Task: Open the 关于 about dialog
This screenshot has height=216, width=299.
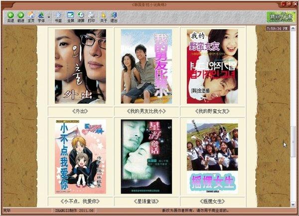Action: pyautogui.click(x=104, y=17)
